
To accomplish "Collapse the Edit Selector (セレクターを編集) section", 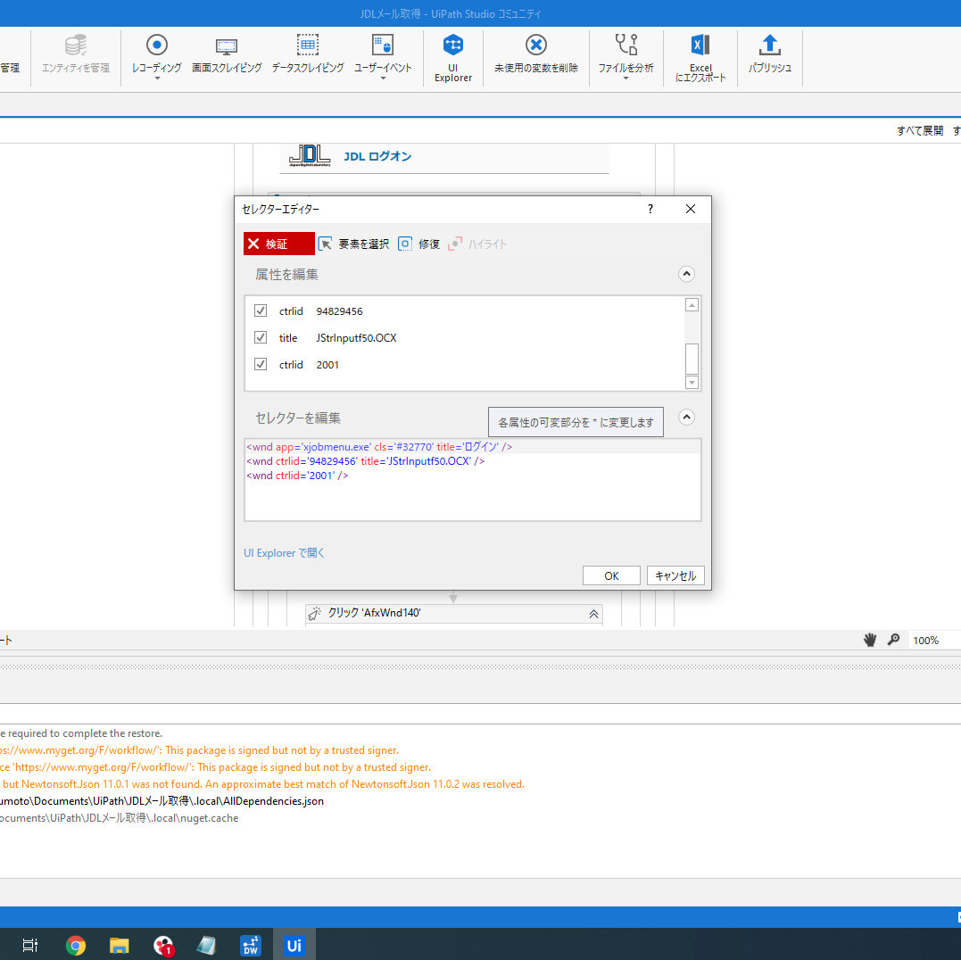I will click(x=686, y=418).
